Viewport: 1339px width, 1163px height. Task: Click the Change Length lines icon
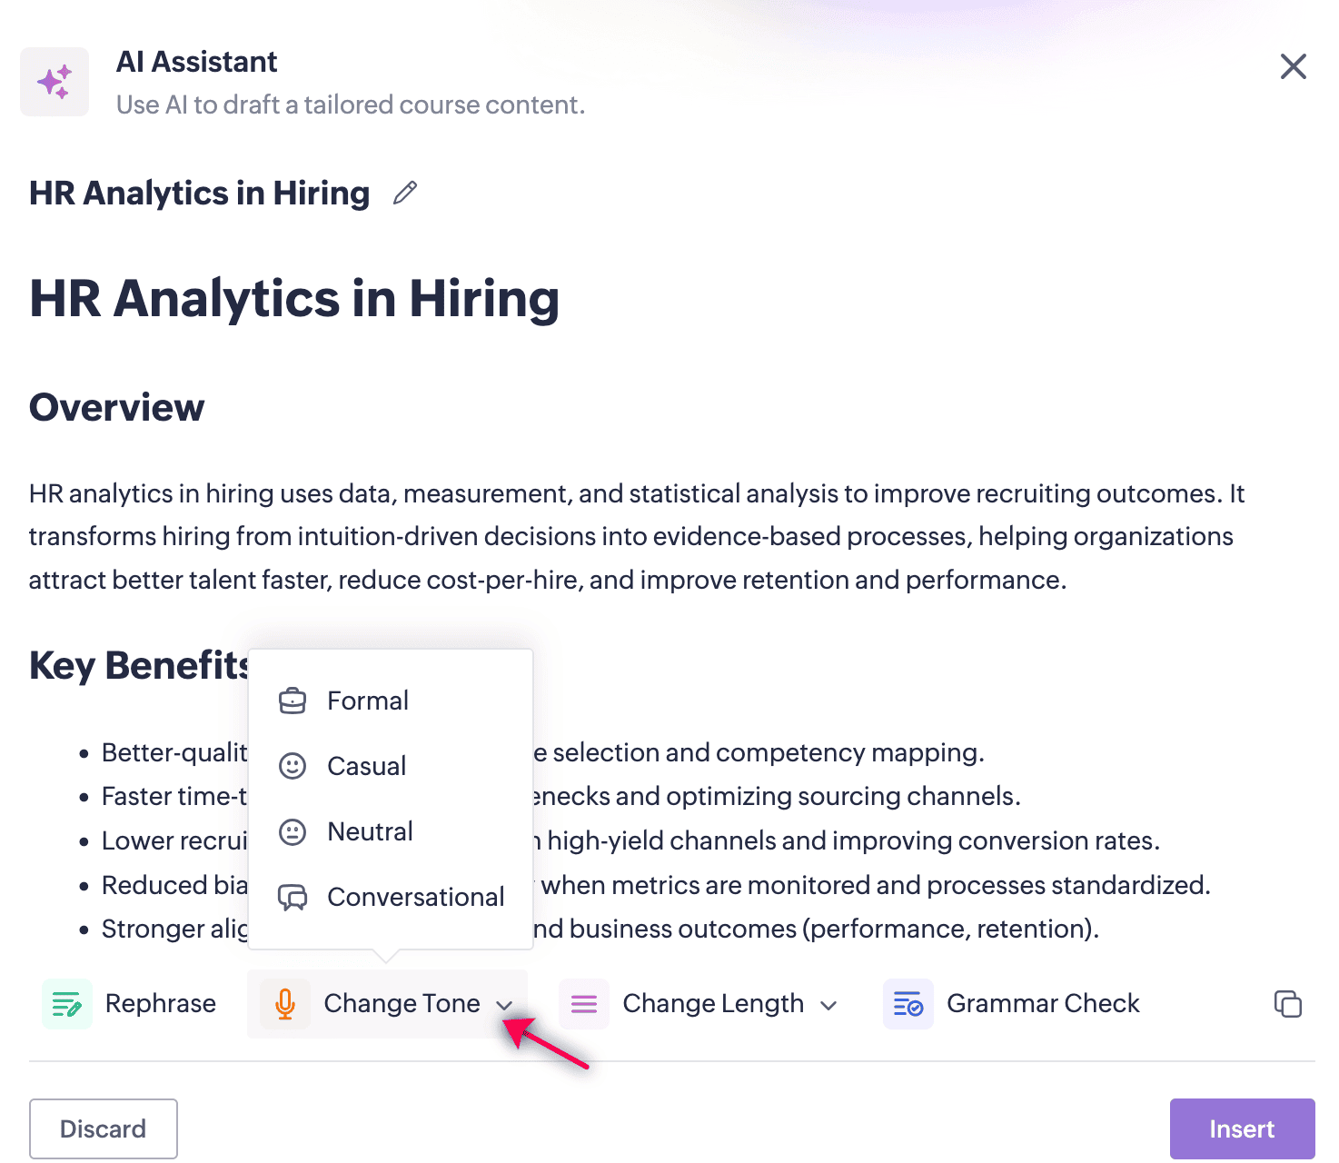[584, 1004]
